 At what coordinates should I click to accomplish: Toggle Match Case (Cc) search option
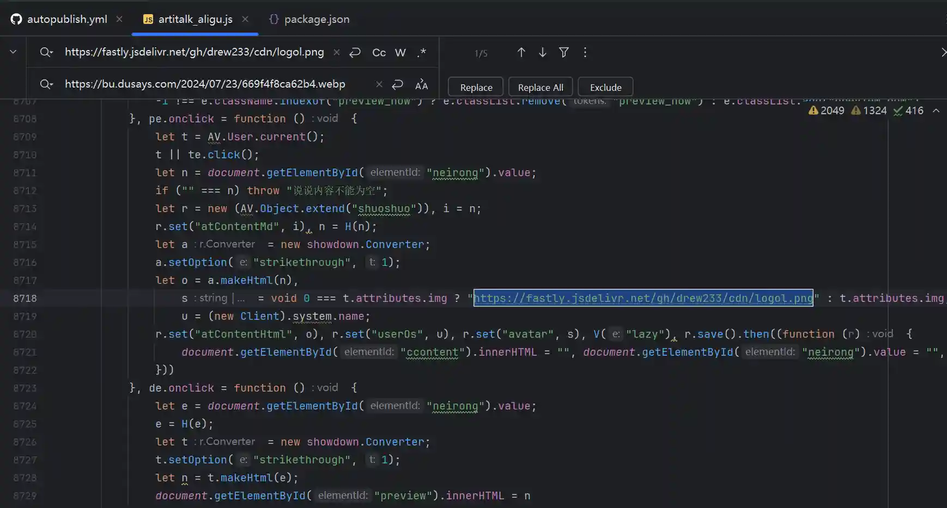pos(379,53)
